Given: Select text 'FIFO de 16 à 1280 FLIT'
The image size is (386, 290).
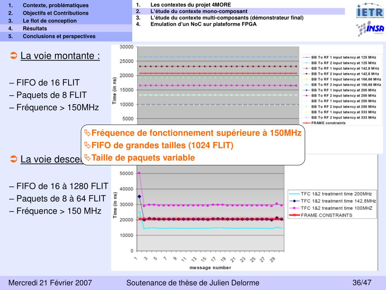Looking at the screenshot, I should tap(62, 186).
